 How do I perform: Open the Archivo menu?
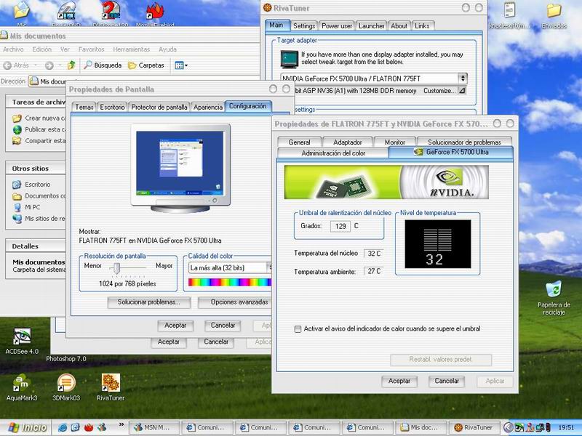[13, 49]
